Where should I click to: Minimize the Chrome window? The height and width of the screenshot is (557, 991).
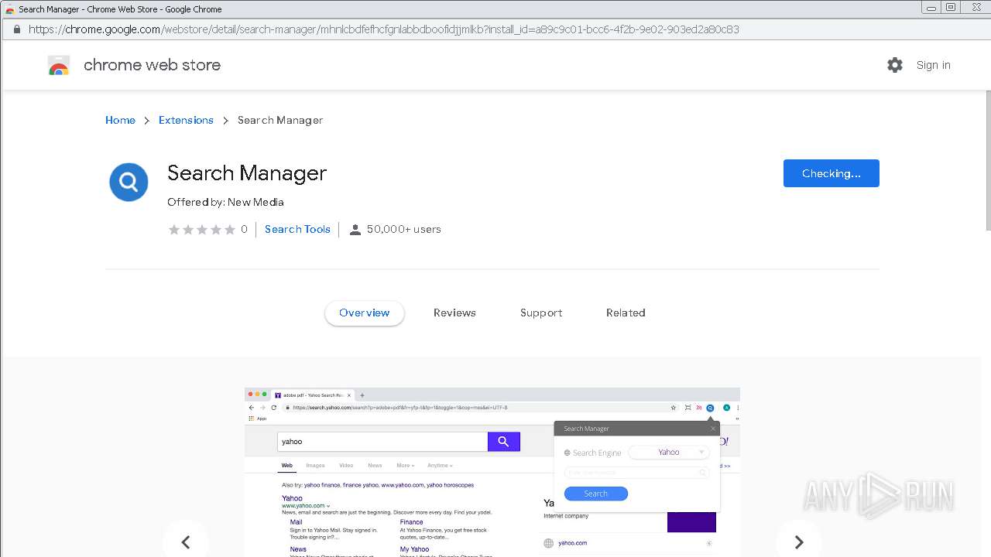pyautogui.click(x=931, y=8)
